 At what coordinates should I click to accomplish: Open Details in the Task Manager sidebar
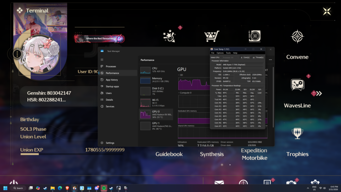(118, 100)
